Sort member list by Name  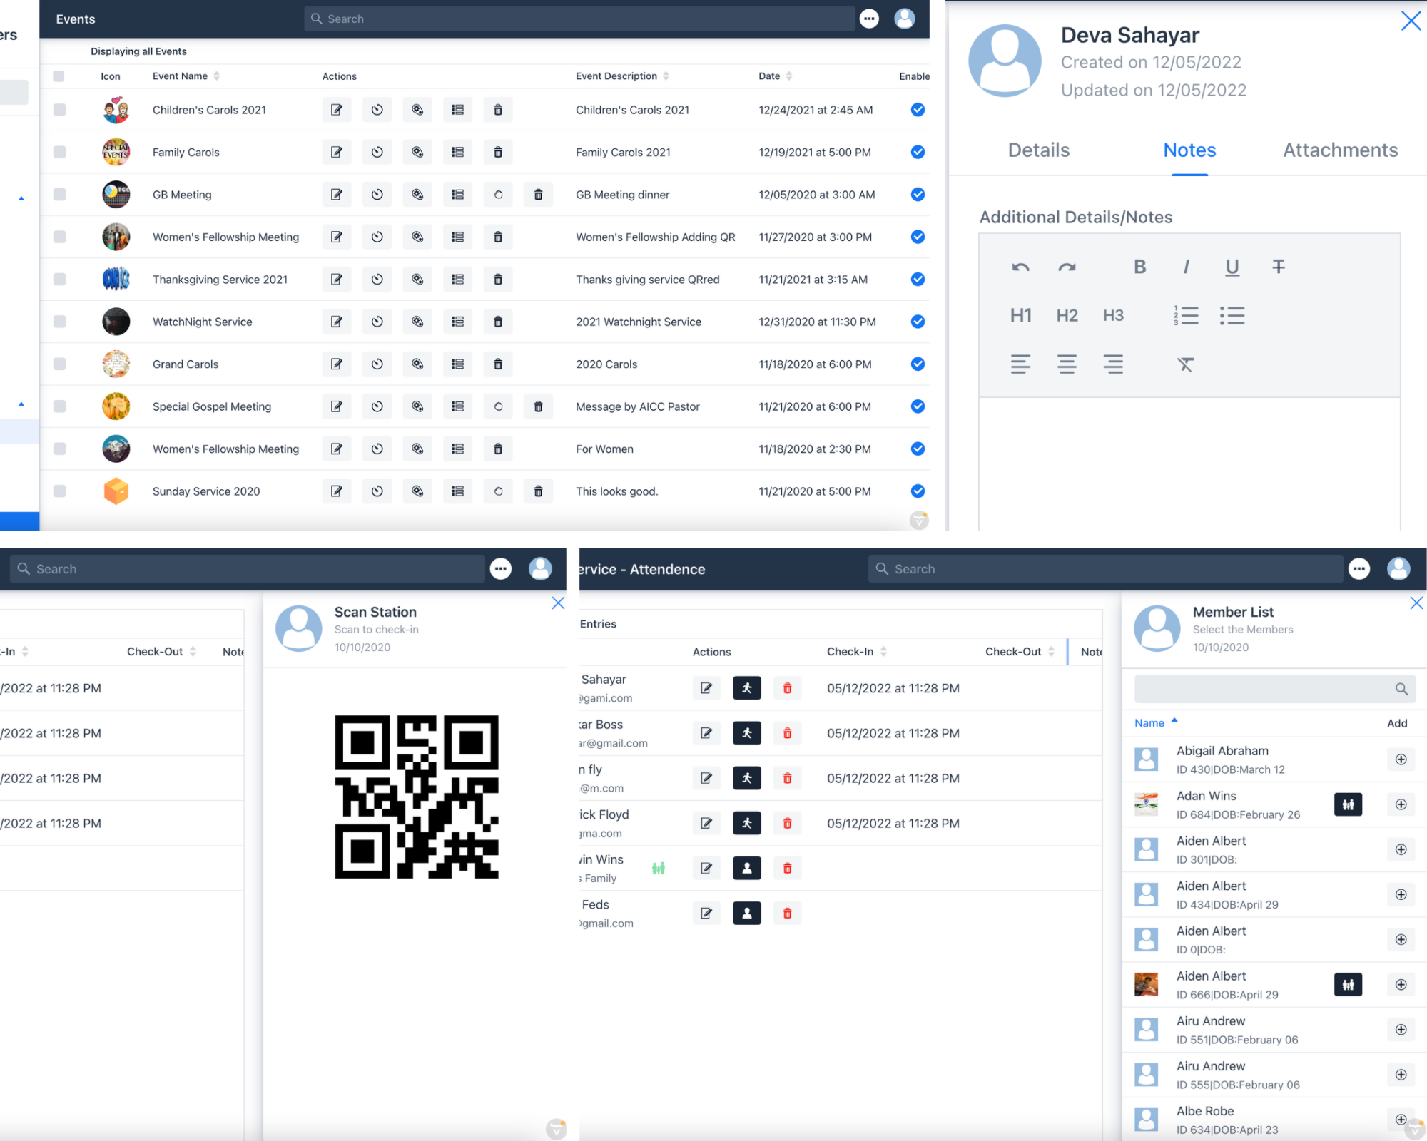[1156, 723]
